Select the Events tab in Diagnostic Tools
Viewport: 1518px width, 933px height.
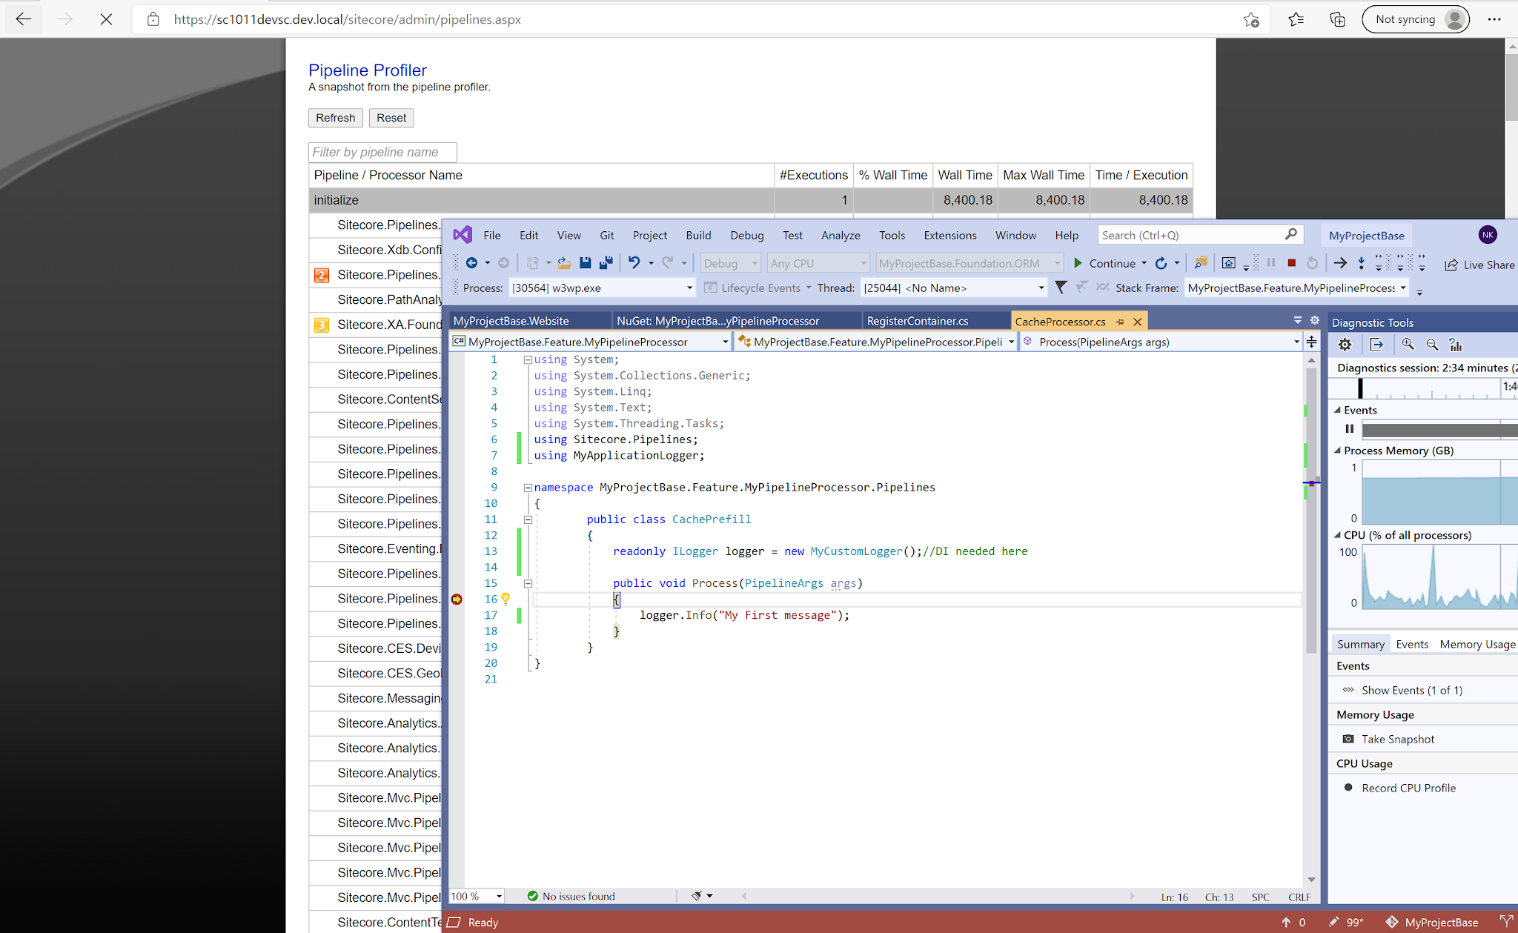click(1412, 644)
